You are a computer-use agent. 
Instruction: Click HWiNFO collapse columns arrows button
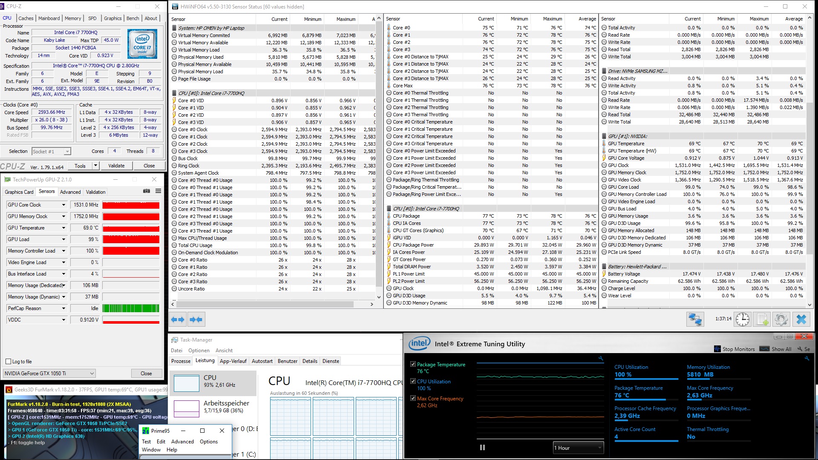pos(196,319)
